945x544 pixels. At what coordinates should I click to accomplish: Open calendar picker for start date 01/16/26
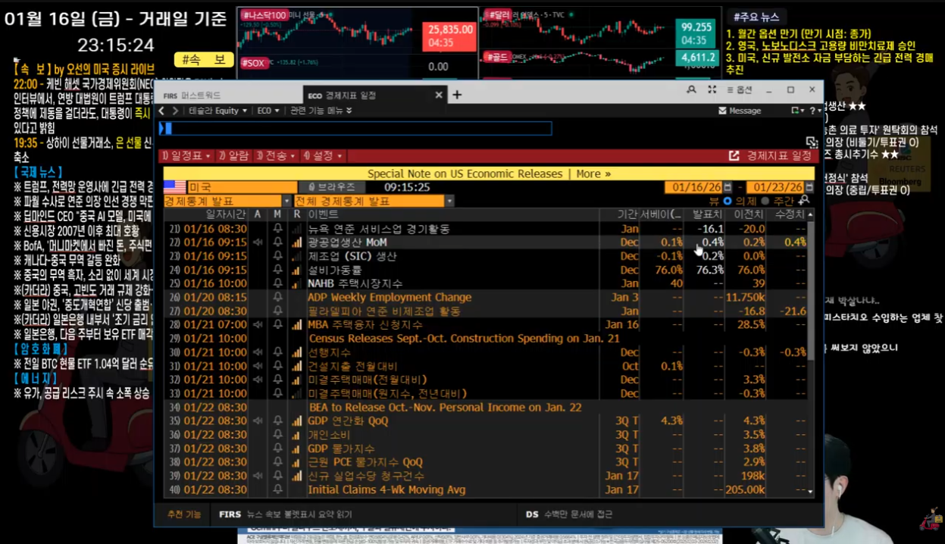click(x=728, y=187)
